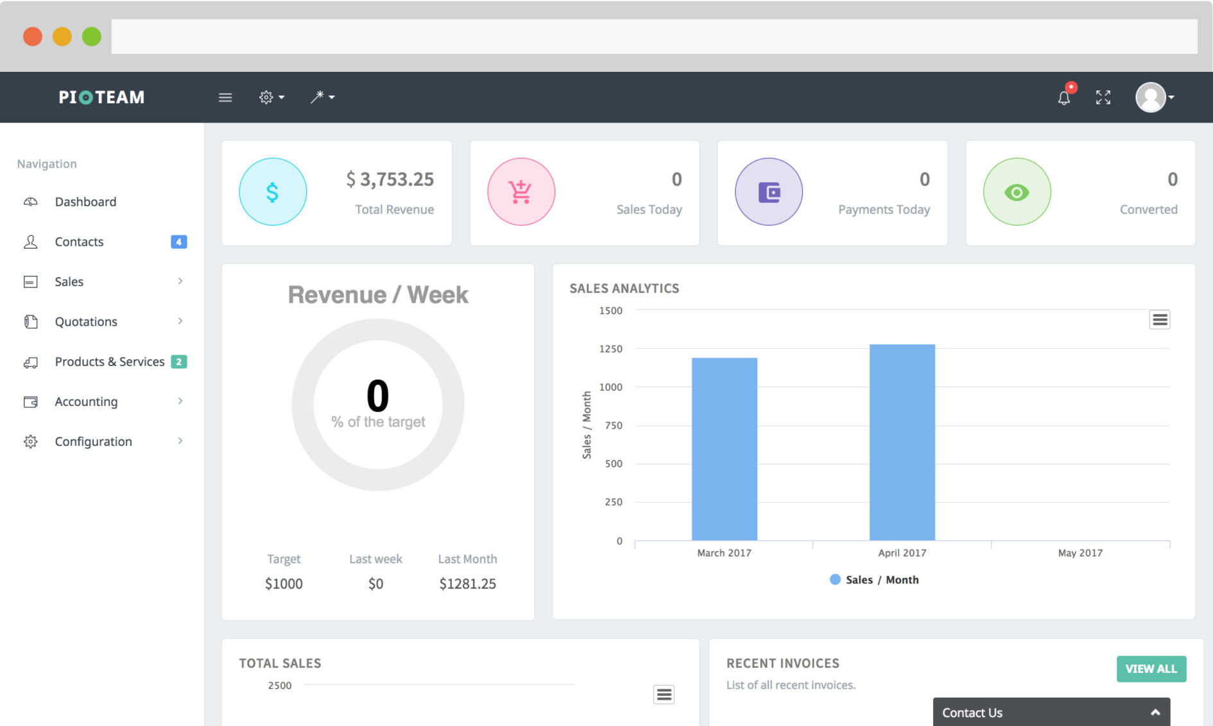
Task: Click the Converted label
Action: click(x=1149, y=210)
